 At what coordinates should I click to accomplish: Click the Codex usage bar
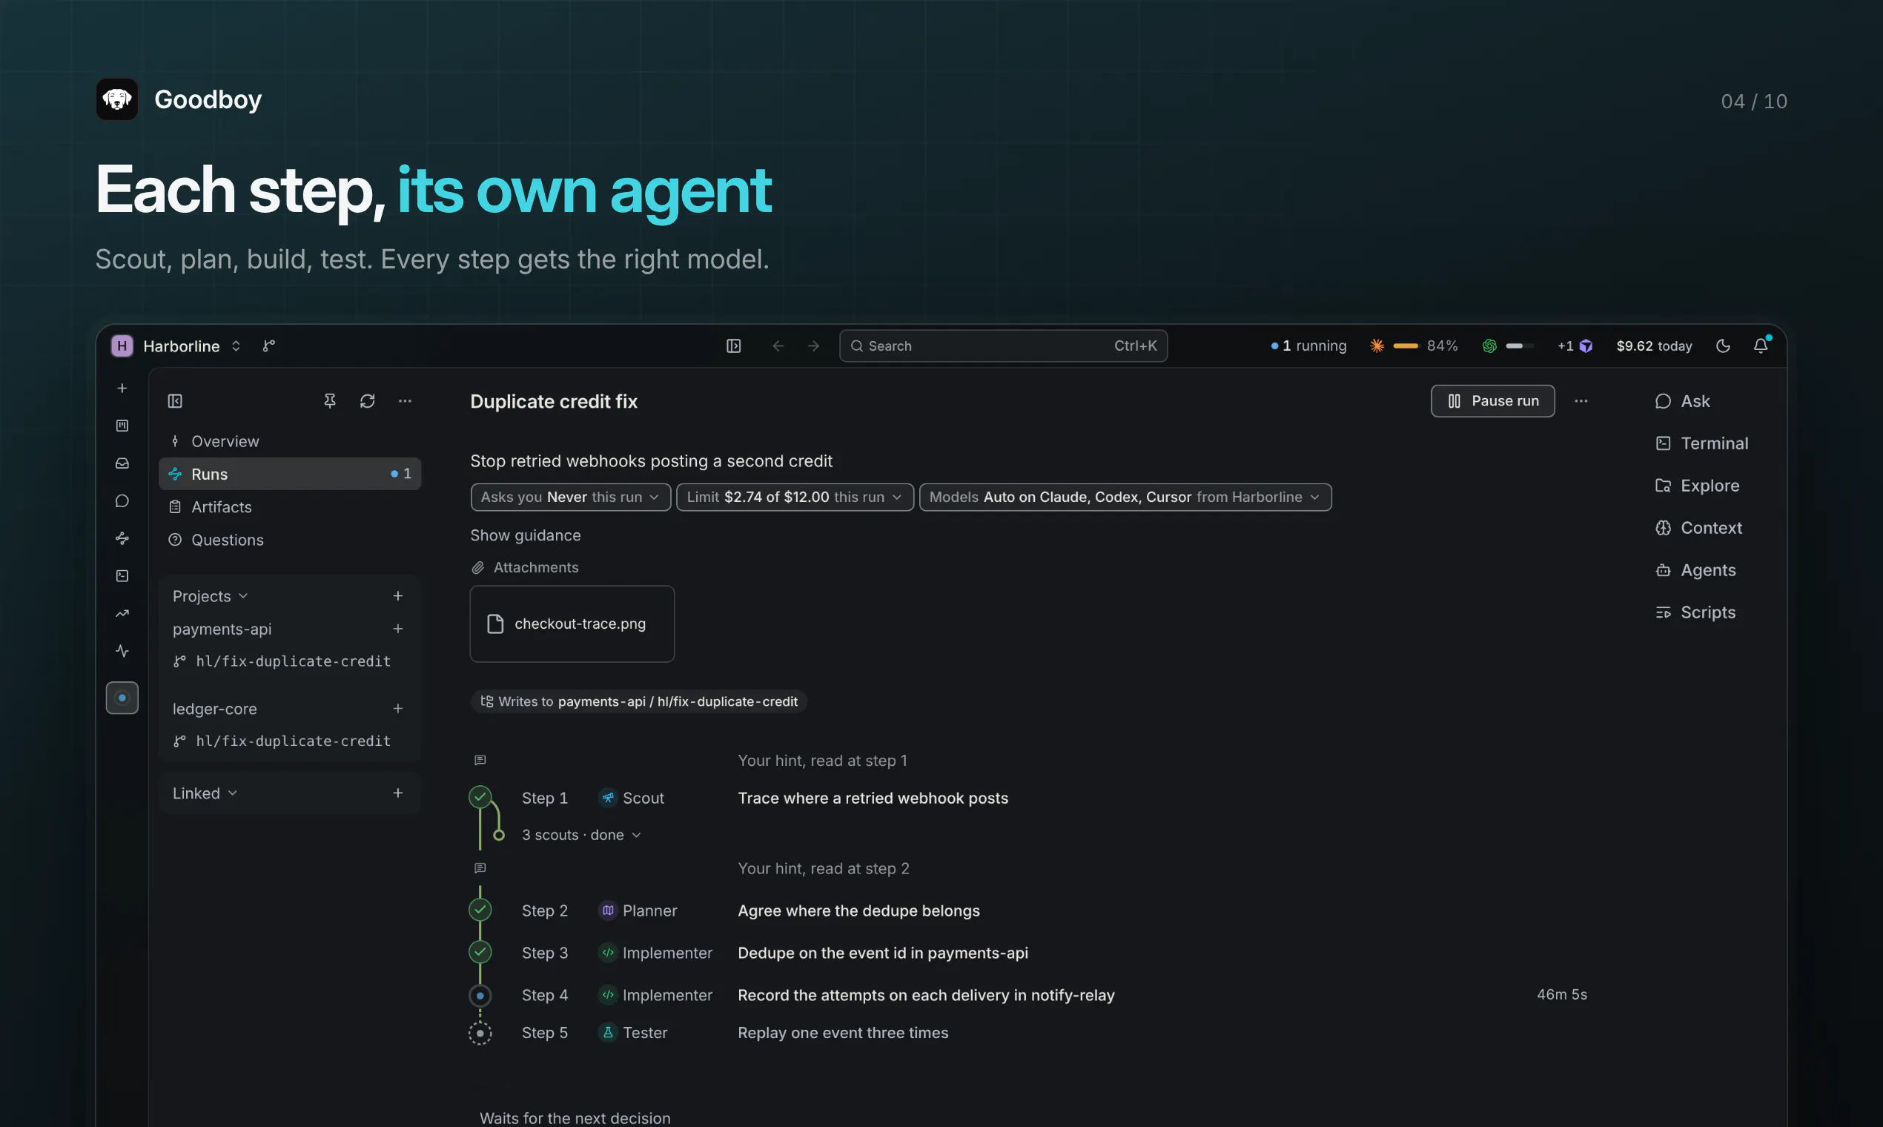coord(1508,346)
